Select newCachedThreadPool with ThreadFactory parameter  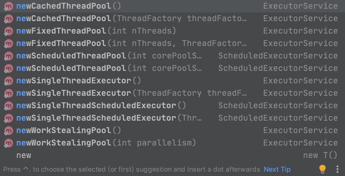172,19
